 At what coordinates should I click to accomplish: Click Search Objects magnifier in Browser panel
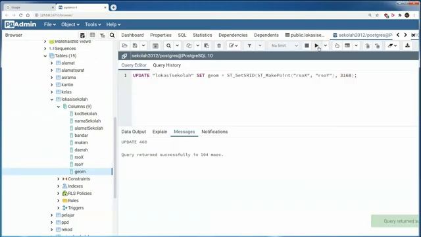tap(112, 35)
